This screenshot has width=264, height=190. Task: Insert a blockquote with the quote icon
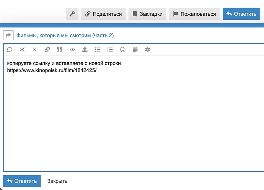pos(60,50)
